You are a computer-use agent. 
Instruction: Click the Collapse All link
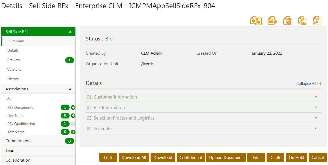pos(308,84)
